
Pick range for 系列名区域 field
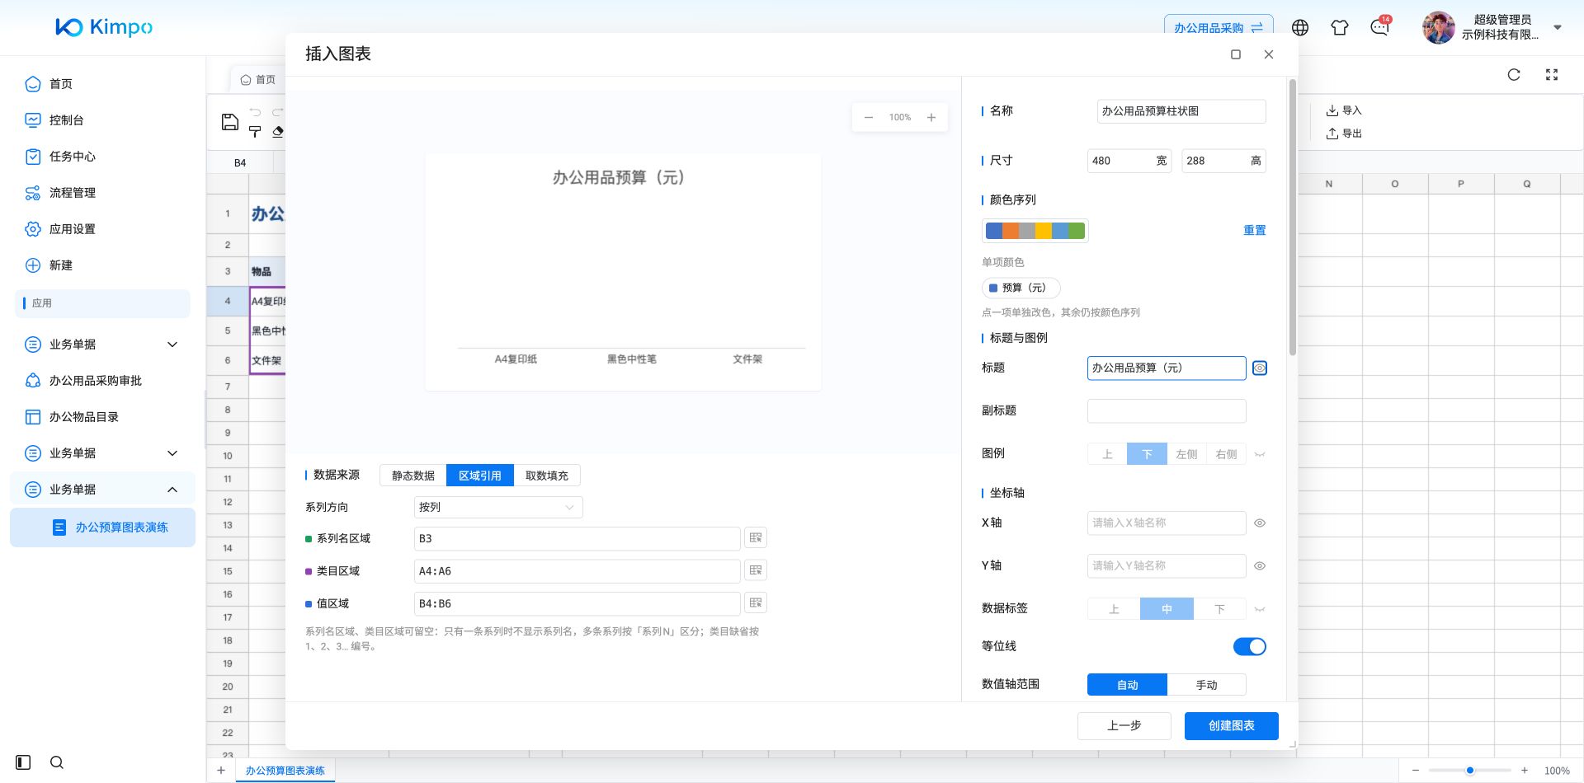pyautogui.click(x=756, y=538)
